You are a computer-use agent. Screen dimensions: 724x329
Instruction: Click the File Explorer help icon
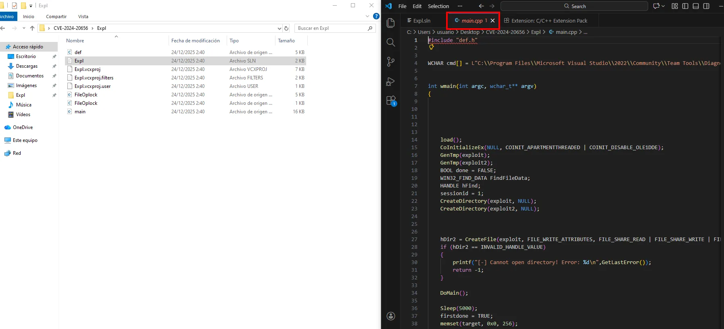376,16
